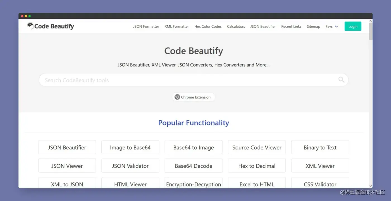Screen dimensions: 391x201
Task: Open Calculators in the navigation bar
Action: coord(236,27)
